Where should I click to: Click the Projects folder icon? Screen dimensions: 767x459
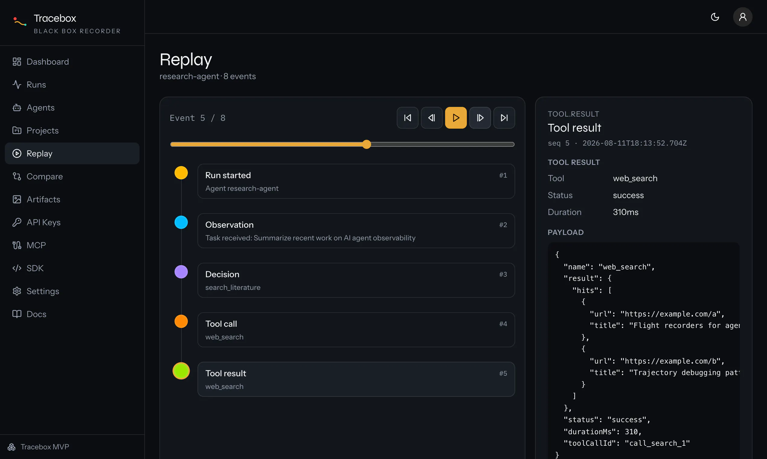17,130
